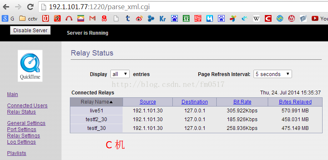Open the red book bookmark icon
Viewport: 328px width, 160px height.
45,18
